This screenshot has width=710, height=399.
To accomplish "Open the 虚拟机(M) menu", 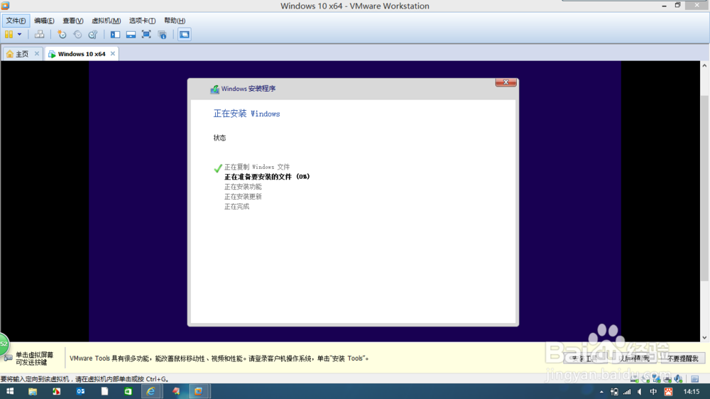I will [x=106, y=21].
